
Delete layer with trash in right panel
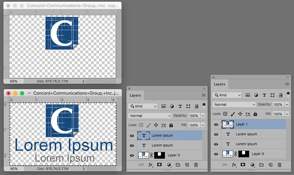pyautogui.click(x=279, y=165)
